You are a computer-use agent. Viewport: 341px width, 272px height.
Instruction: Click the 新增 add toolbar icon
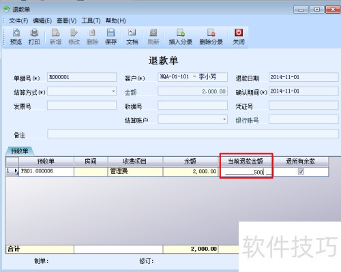[55, 36]
